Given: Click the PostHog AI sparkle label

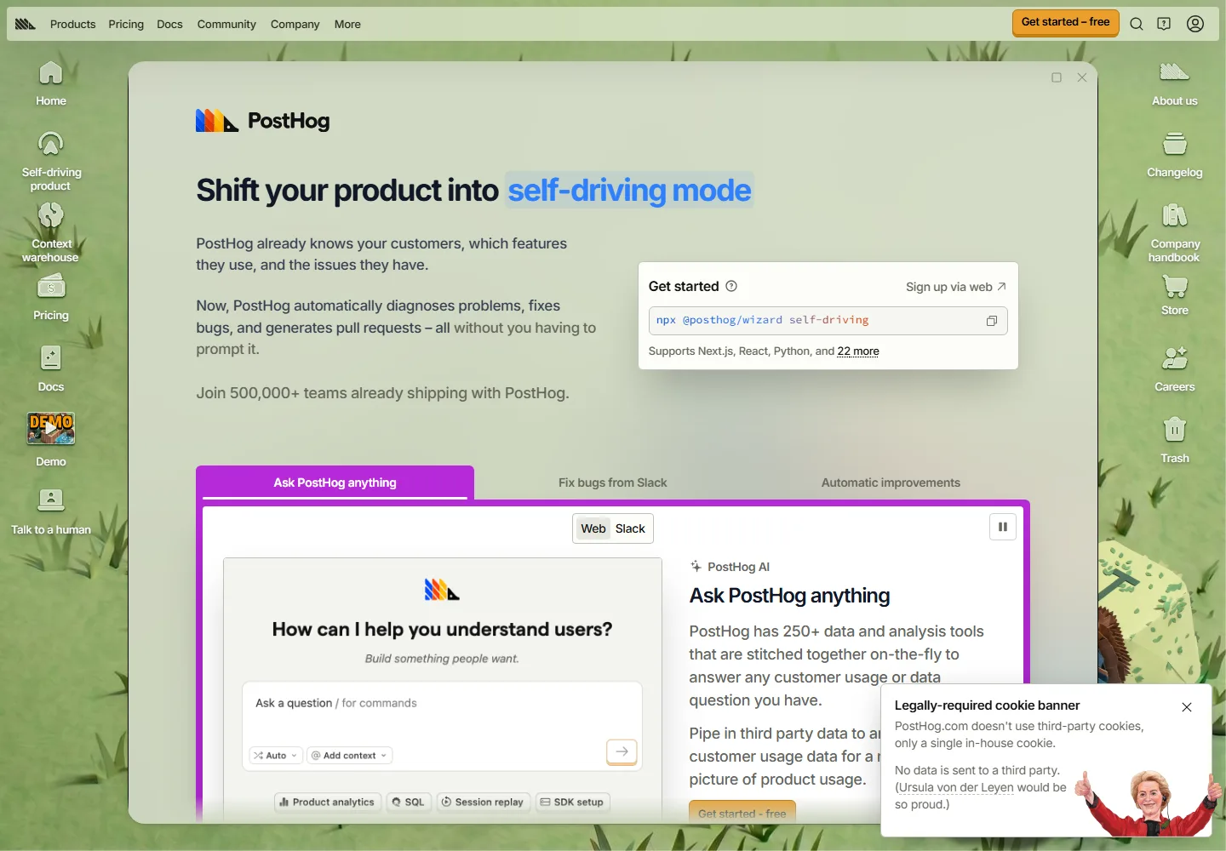Looking at the screenshot, I should click(730, 567).
